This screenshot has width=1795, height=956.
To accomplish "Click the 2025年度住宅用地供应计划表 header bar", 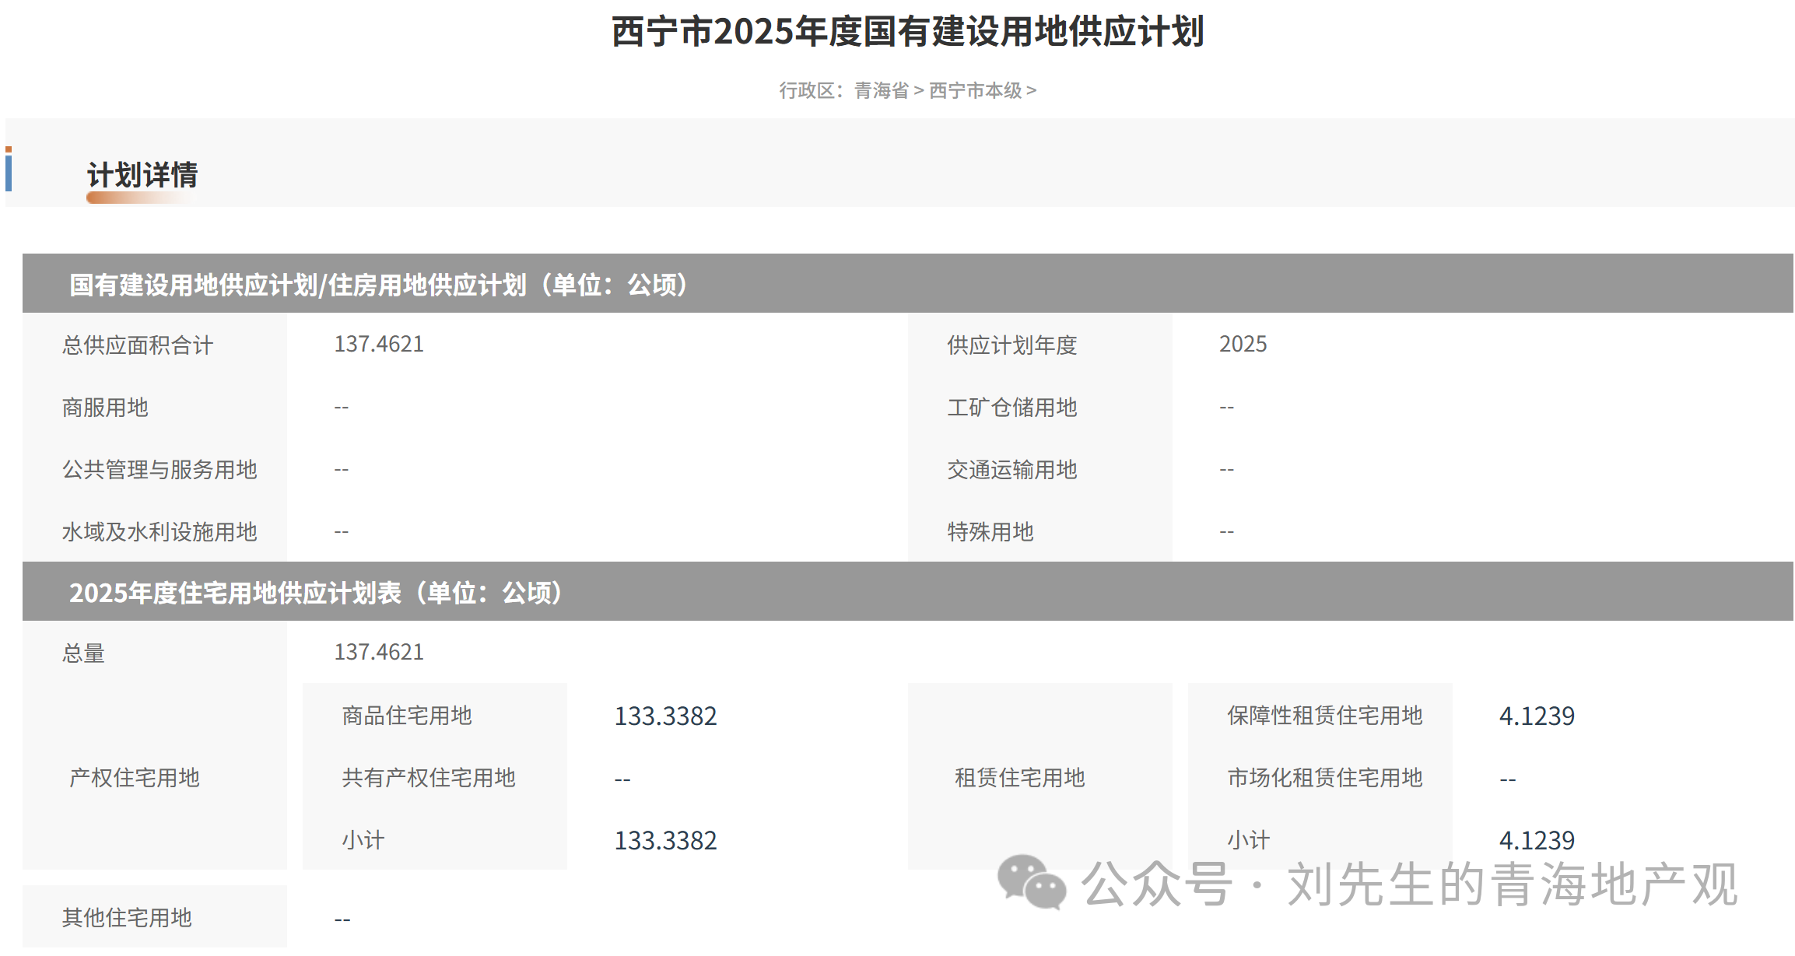I will pos(315,593).
